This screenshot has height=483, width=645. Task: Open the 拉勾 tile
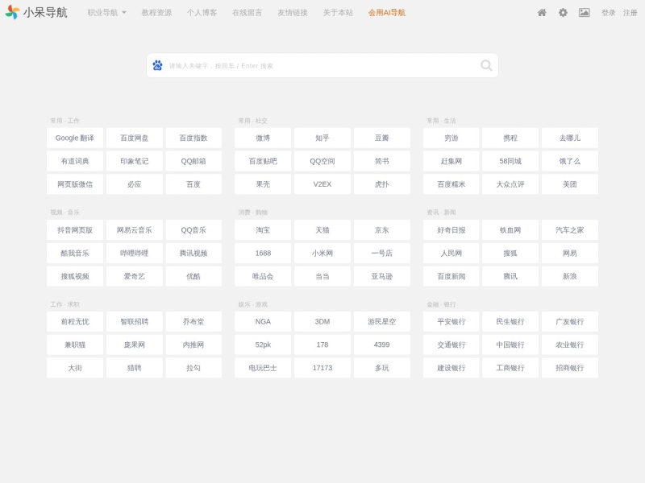(193, 368)
